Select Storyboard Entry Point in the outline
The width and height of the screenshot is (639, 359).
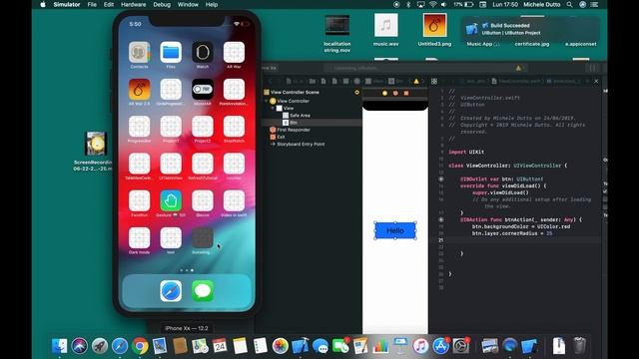tap(301, 144)
